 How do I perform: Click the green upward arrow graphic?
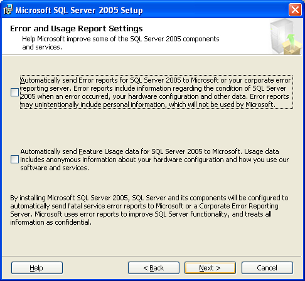coord(291,39)
